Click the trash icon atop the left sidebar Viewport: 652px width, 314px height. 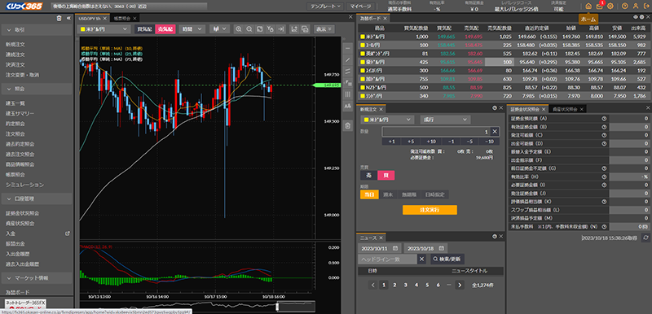pos(59,18)
